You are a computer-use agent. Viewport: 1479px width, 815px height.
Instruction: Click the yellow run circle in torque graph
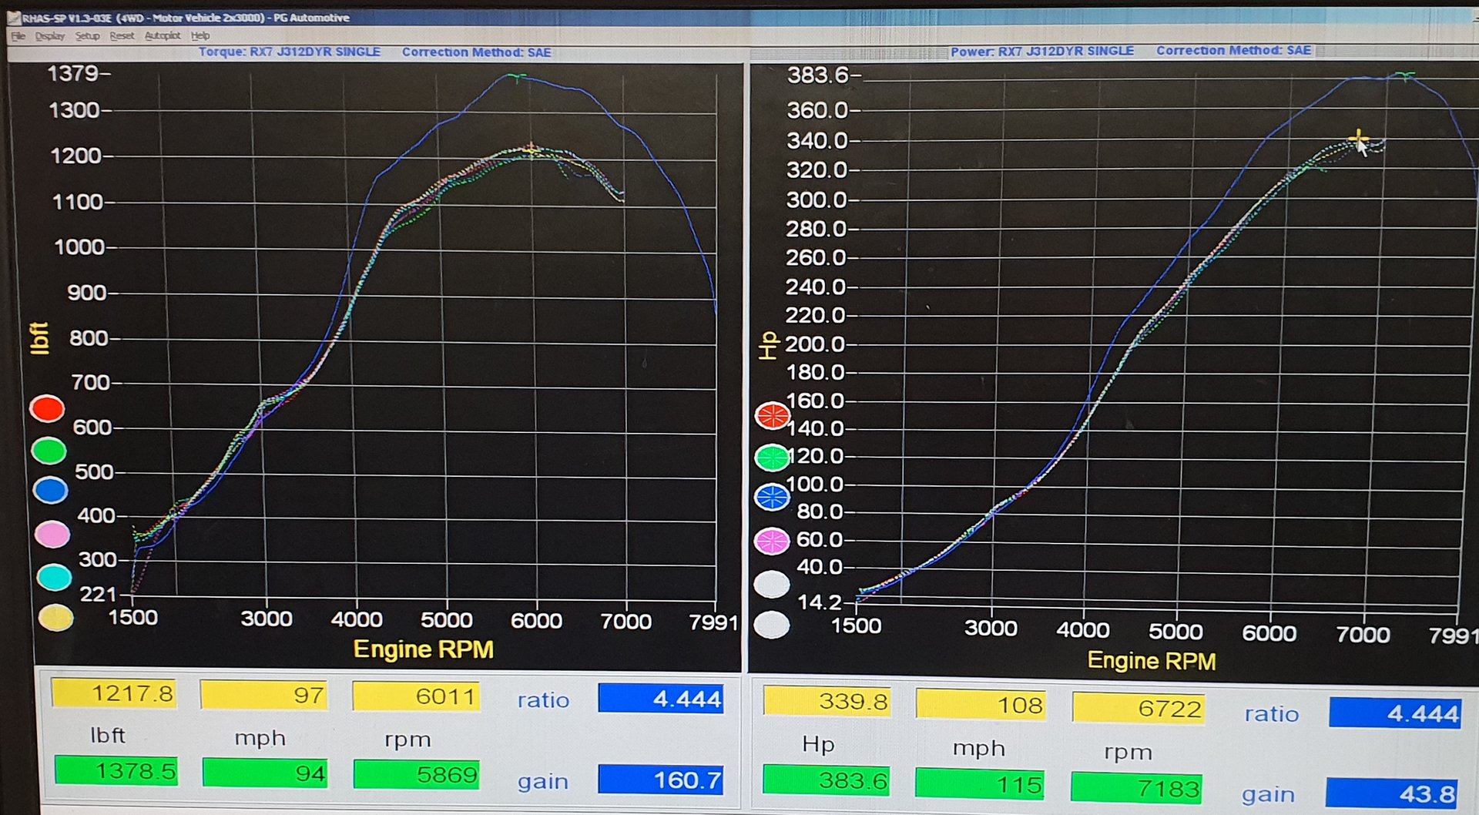pos(56,618)
